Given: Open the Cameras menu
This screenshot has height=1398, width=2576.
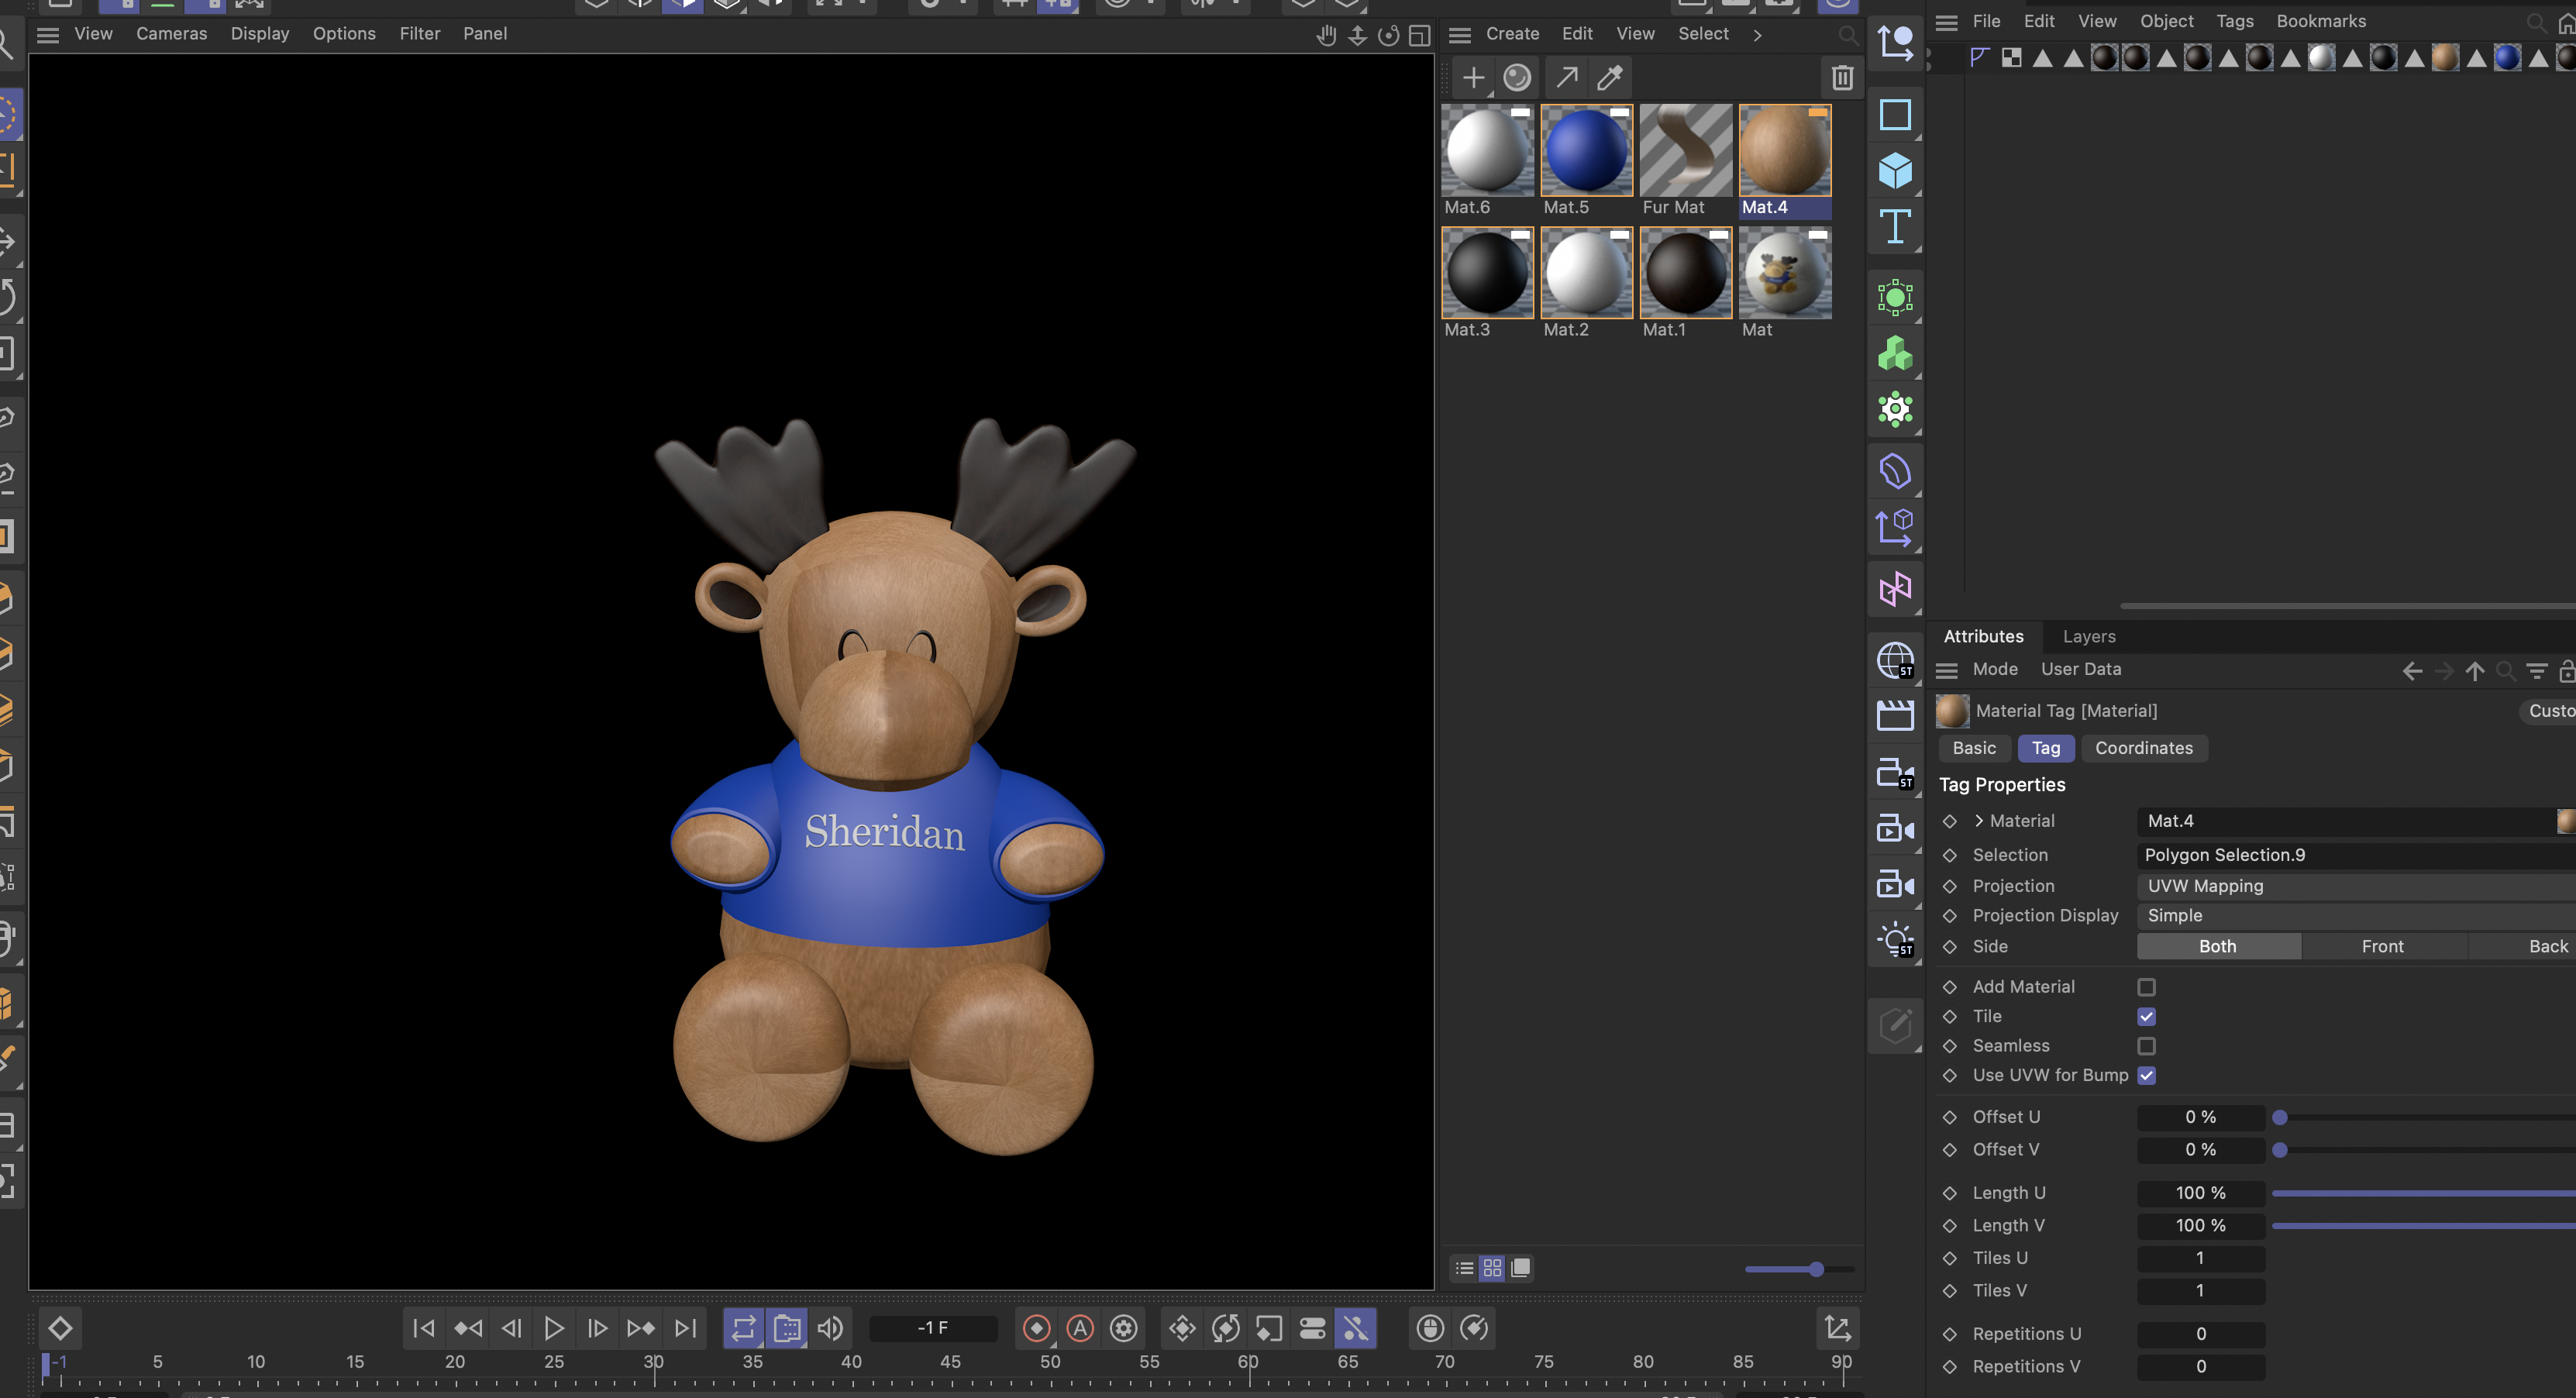Looking at the screenshot, I should click(171, 33).
